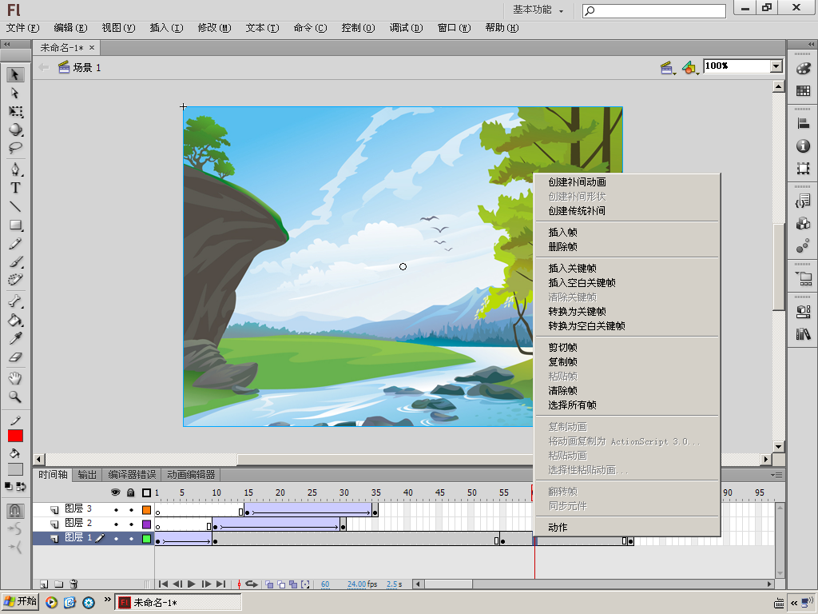
Task: Toggle outline view for 图层 3
Action: 147,509
